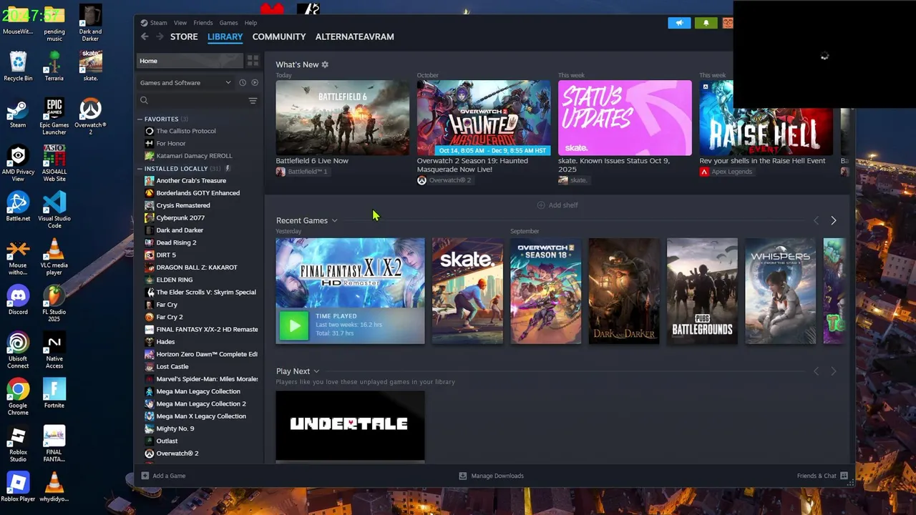
Task: Open the ALTERNATEAVRAM profile tab
Action: coord(354,36)
